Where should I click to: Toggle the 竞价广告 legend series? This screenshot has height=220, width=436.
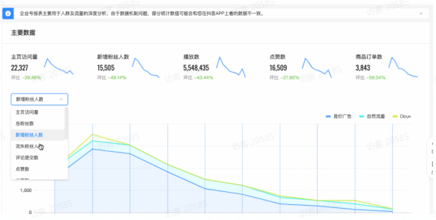click(339, 117)
